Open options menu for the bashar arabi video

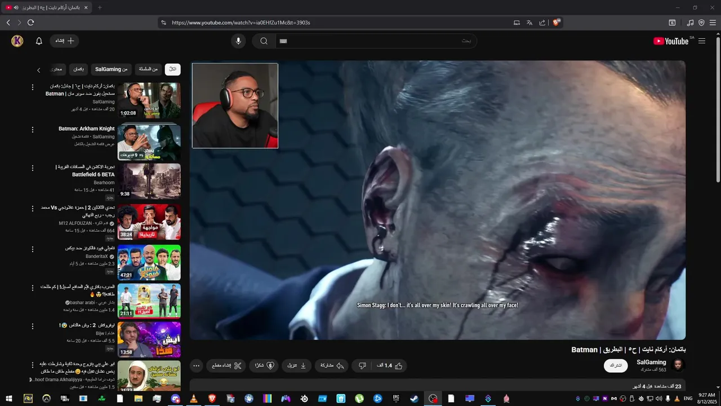[33, 288]
